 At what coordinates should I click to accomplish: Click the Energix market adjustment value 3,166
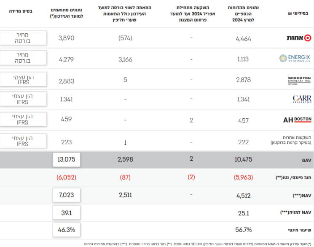(125, 59)
